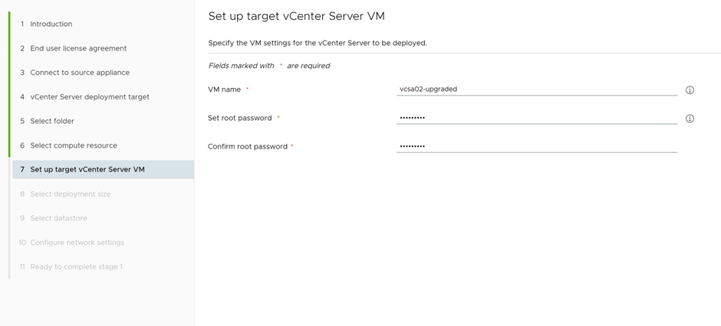Select Set up target vCenter Server VM step
Image resolution: width=721 pixels, height=326 pixels.
87,169
